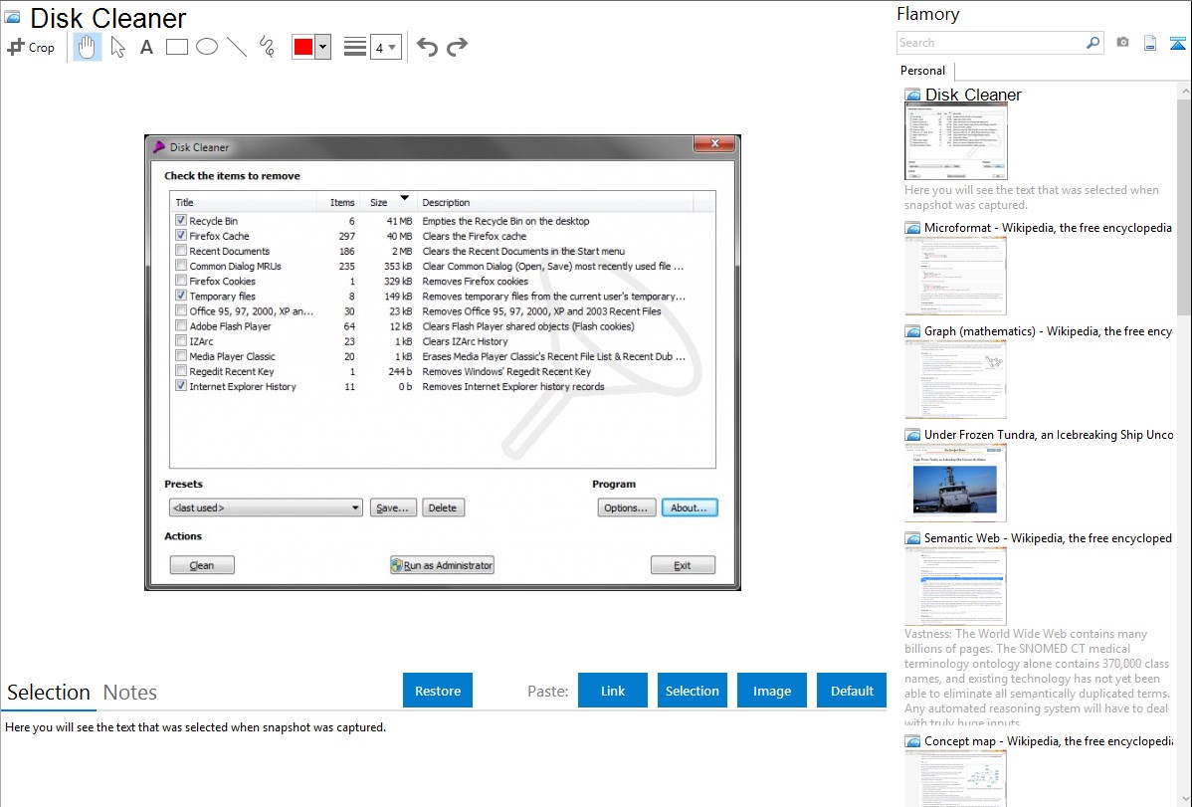Click the search magnifier icon
Image resolution: width=1192 pixels, height=807 pixels.
[x=1093, y=43]
